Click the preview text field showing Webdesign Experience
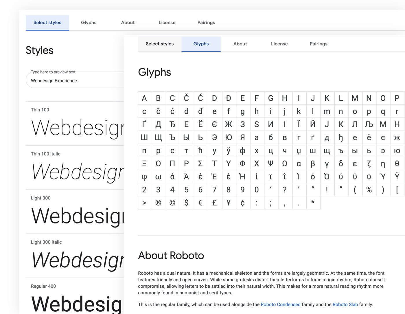 [75, 80]
